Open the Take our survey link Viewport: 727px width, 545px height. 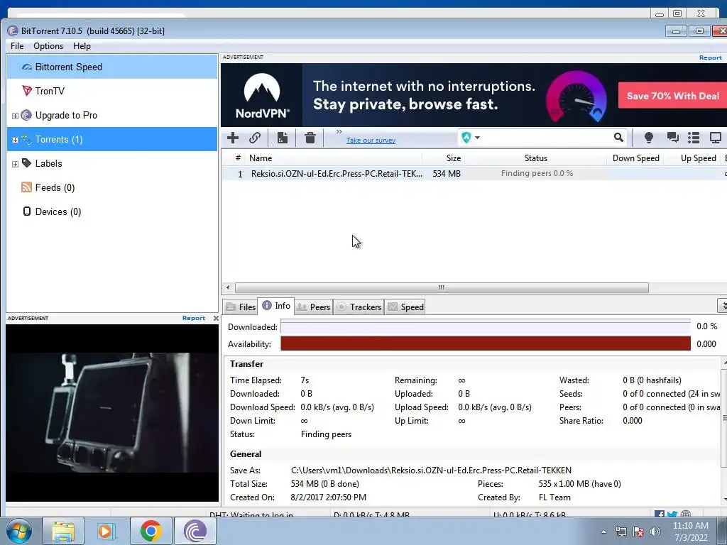click(371, 140)
